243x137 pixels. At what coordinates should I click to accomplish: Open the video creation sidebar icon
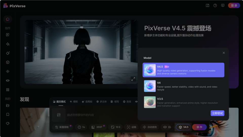8,35
